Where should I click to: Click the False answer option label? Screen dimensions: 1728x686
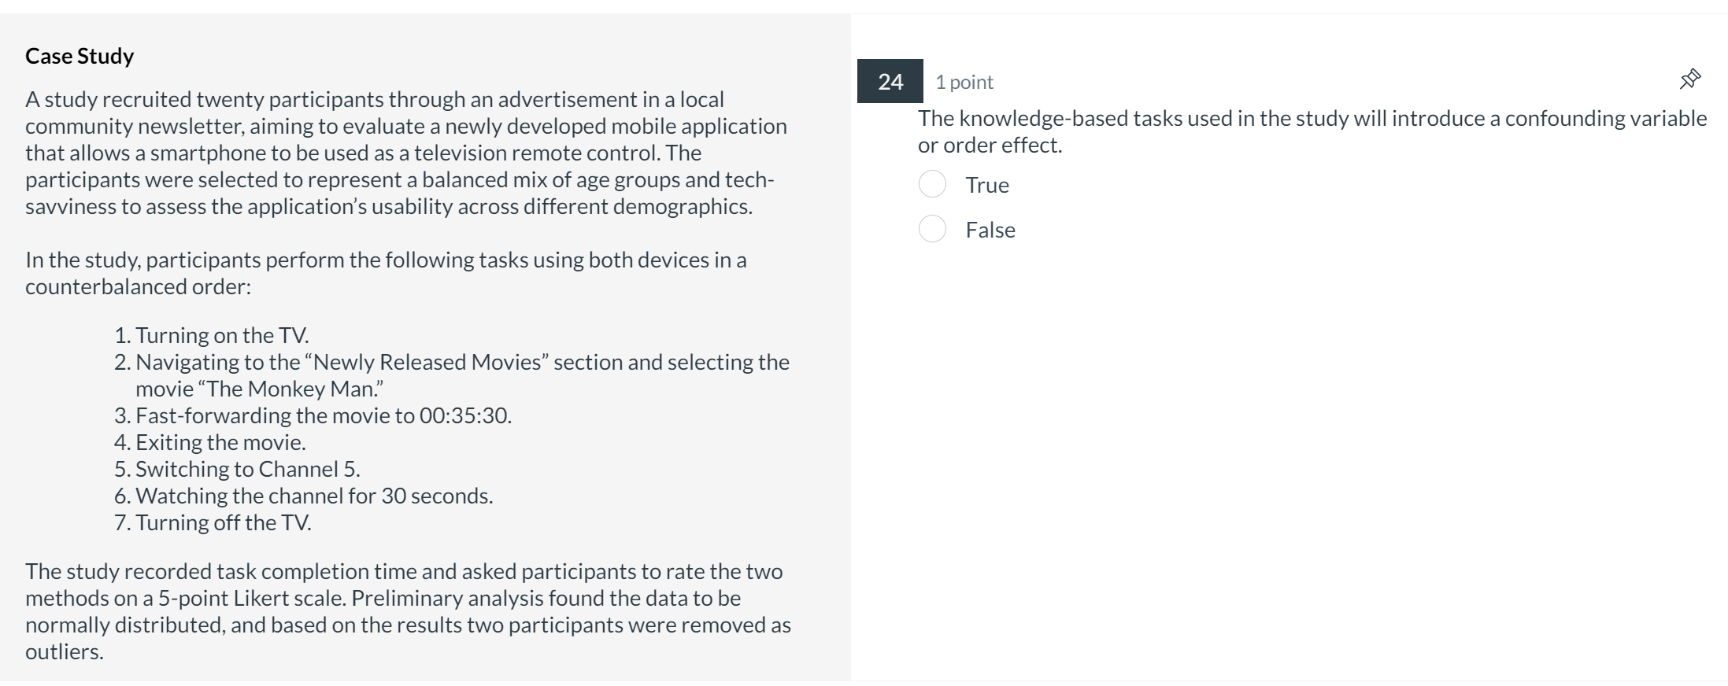(990, 230)
